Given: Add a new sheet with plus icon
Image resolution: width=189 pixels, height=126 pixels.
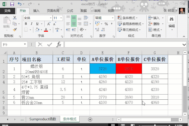Looking at the screenshot, I should coord(90,119).
